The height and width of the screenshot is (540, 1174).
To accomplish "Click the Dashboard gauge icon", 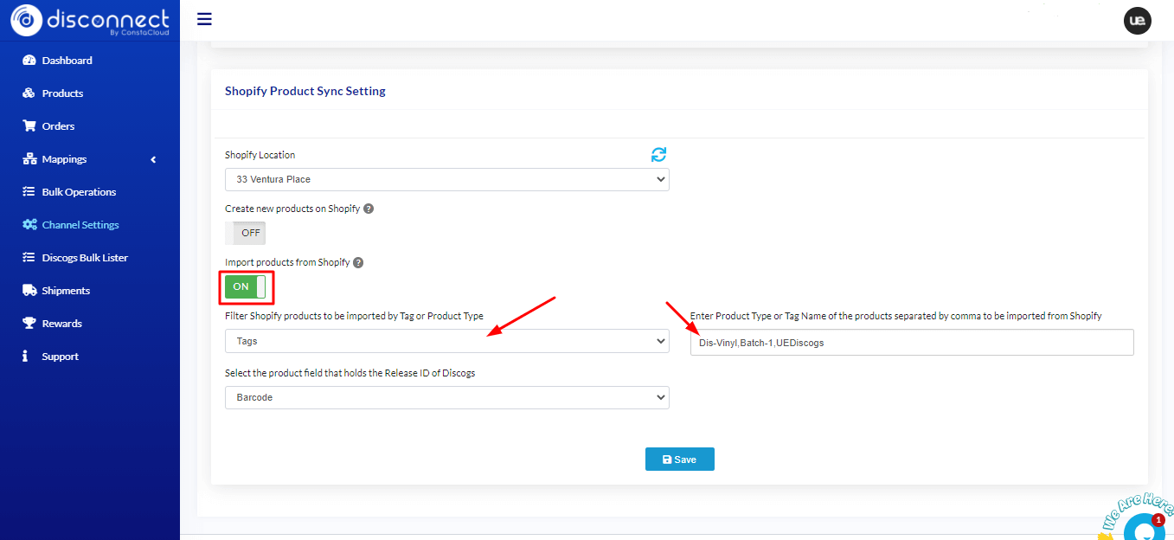I will tap(29, 61).
